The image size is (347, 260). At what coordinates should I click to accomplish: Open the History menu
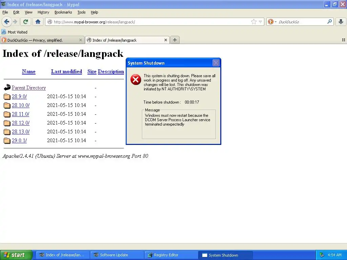coord(43,12)
